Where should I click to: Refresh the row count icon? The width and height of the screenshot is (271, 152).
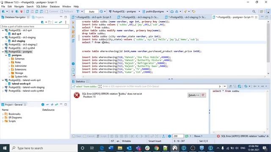[x=187, y=136]
